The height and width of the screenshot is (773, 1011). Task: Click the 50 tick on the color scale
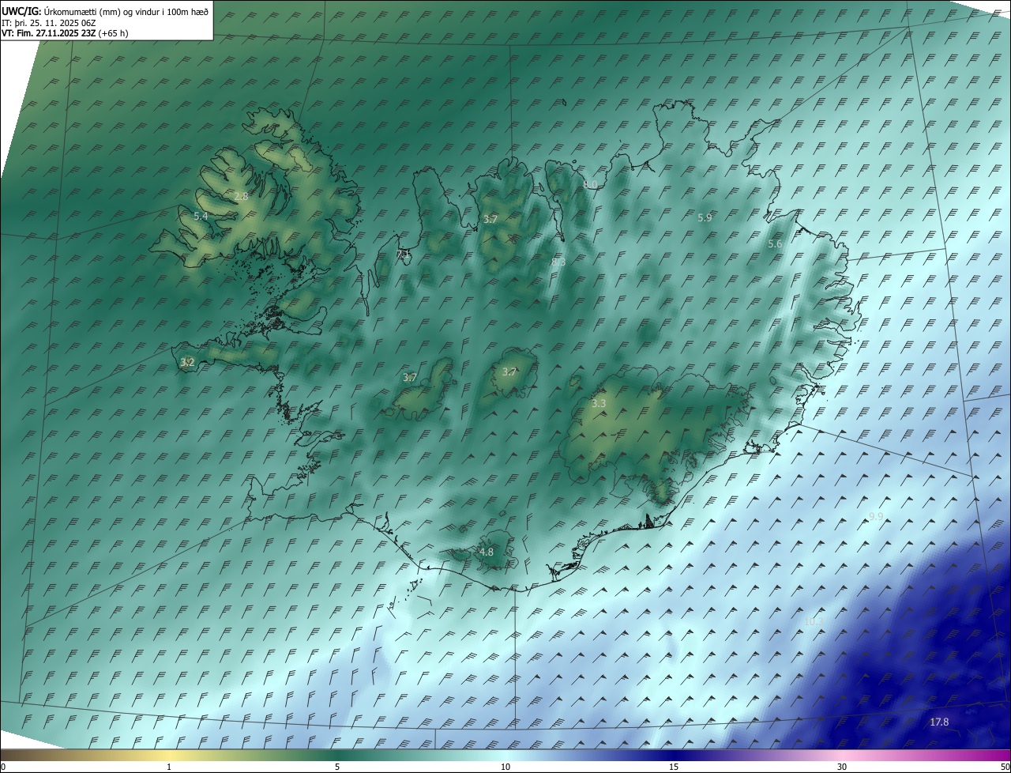(1004, 767)
